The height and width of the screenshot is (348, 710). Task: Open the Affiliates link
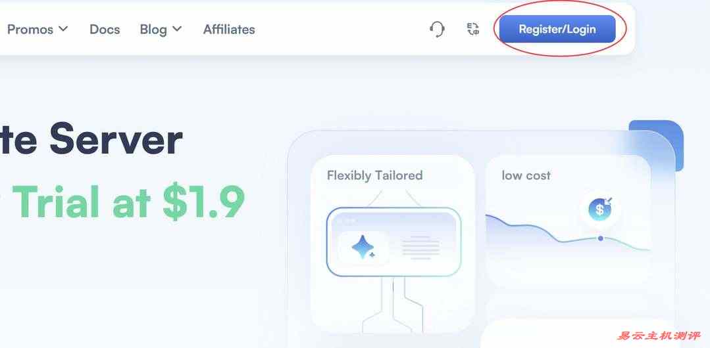(229, 30)
